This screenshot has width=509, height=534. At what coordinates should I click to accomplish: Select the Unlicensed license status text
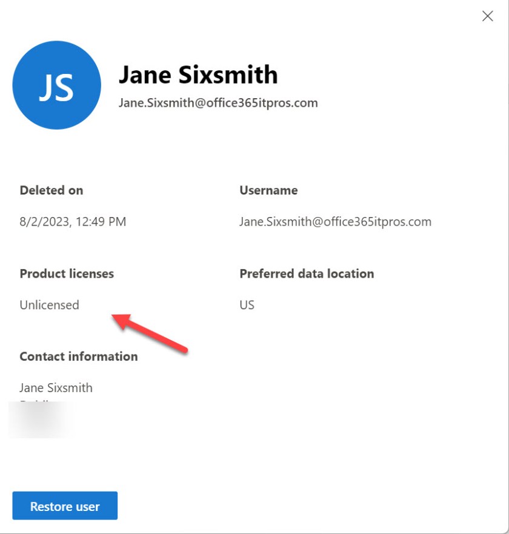(49, 305)
